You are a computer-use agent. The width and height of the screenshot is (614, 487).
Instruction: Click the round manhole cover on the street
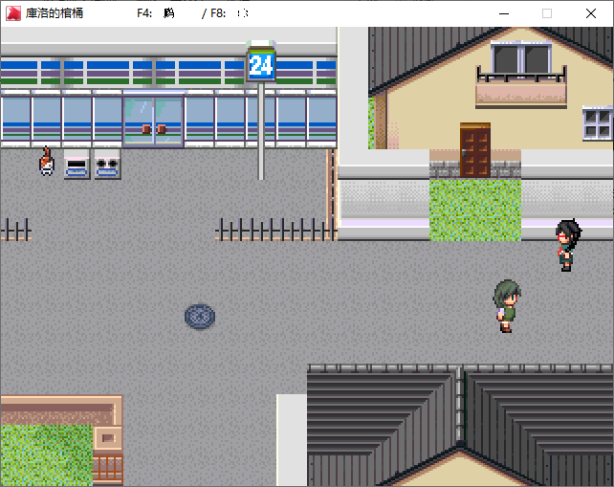click(200, 316)
